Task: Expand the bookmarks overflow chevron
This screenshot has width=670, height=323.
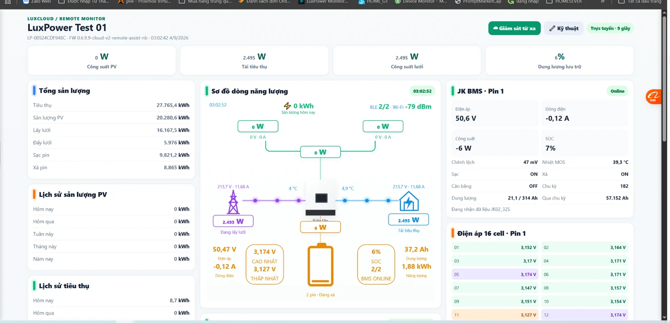Action: point(603,2)
